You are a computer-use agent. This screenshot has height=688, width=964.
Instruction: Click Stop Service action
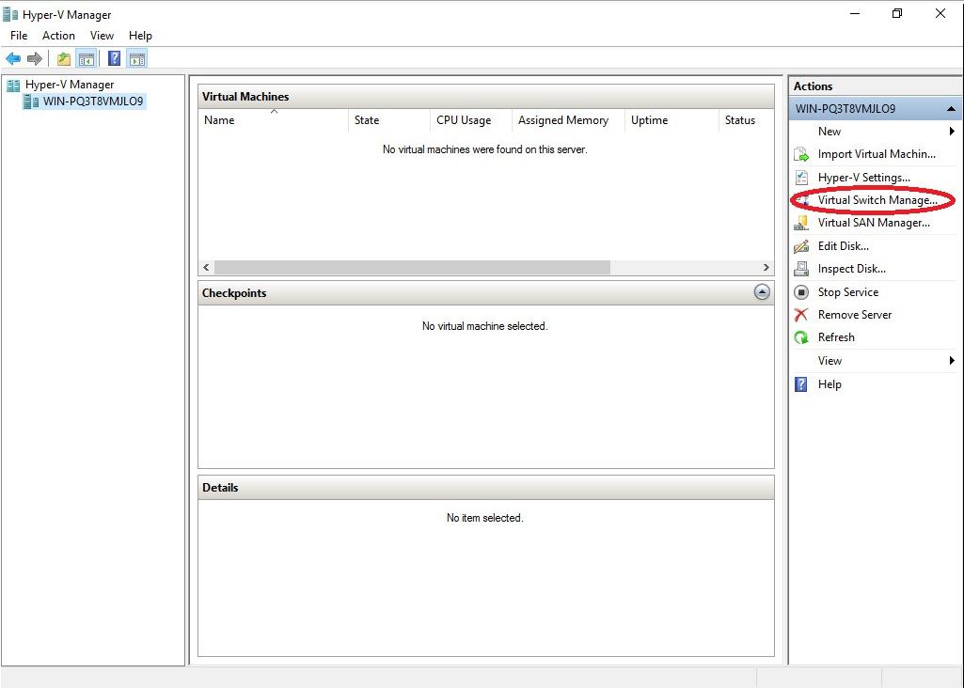point(847,292)
